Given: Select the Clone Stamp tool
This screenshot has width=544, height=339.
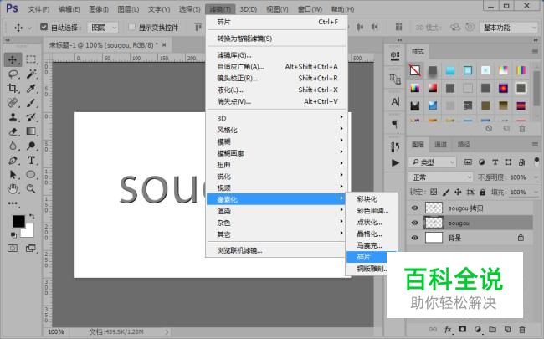Looking at the screenshot, I should point(13,117).
